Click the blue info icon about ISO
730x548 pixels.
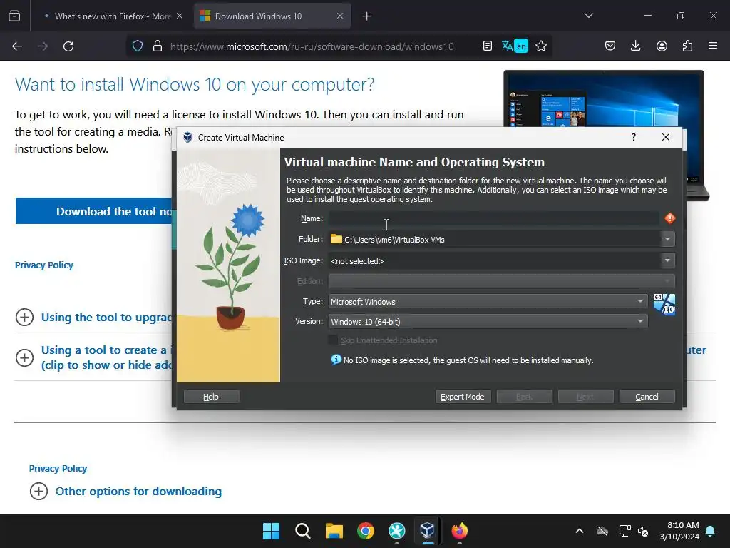[336, 360]
